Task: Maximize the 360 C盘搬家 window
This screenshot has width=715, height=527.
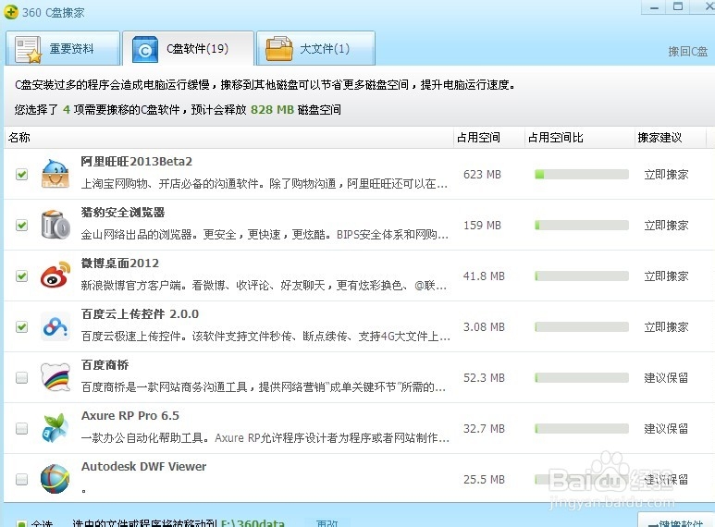Action: coord(678,6)
